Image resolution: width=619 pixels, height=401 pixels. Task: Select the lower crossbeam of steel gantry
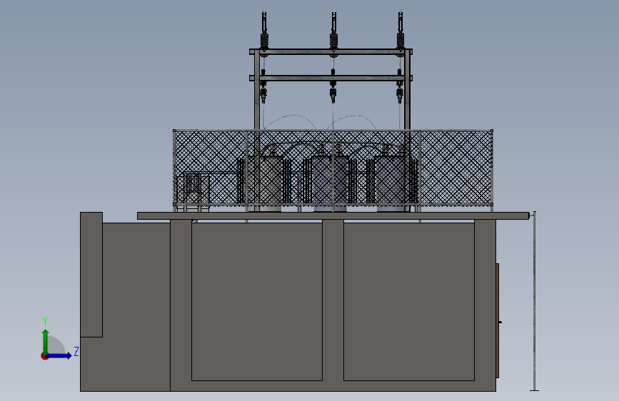coord(331,78)
